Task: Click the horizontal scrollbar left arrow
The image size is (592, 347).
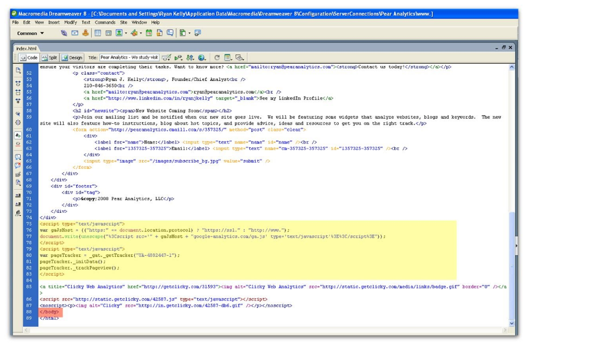Action: (26, 330)
